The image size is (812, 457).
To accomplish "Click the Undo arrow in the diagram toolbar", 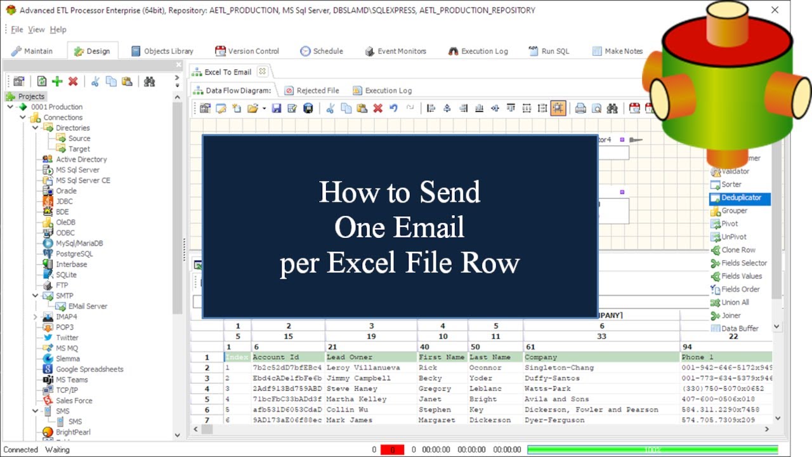I will point(393,109).
